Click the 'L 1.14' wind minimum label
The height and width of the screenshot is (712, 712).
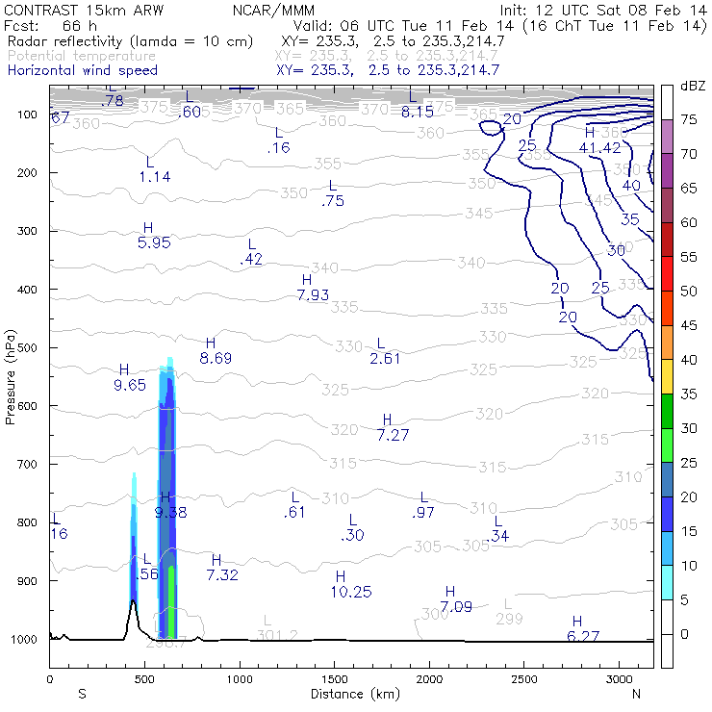[155, 169]
